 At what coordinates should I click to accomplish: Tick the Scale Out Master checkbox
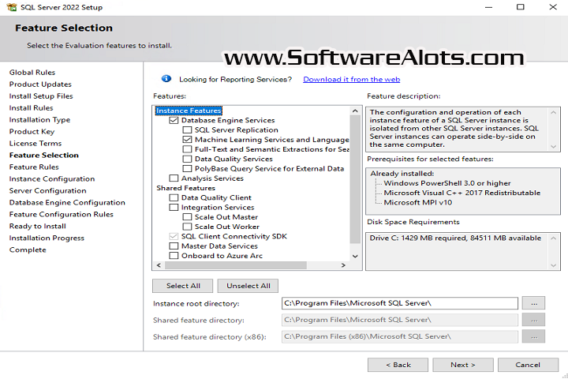(187, 217)
